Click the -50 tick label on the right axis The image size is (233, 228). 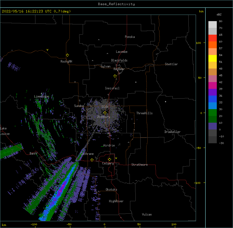click(x=198, y=148)
